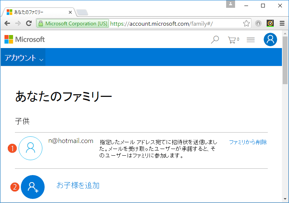
Task: Click the お子様を追加 link
Action: [78, 185]
